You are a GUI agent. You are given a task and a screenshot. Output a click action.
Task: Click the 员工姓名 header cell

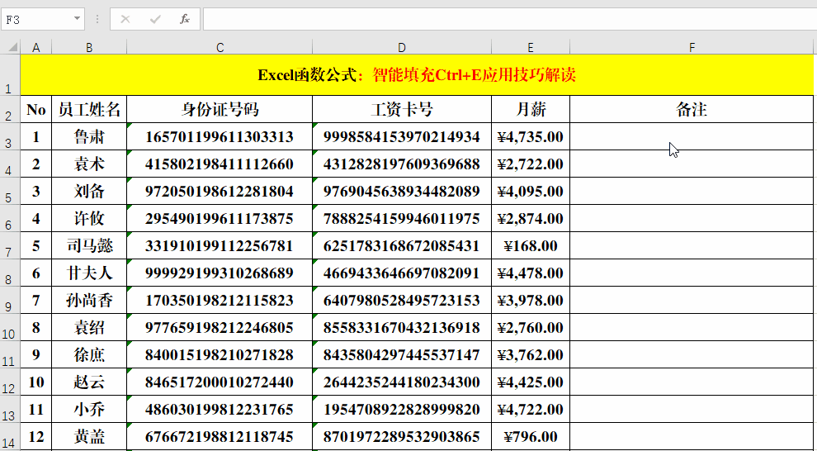point(89,109)
